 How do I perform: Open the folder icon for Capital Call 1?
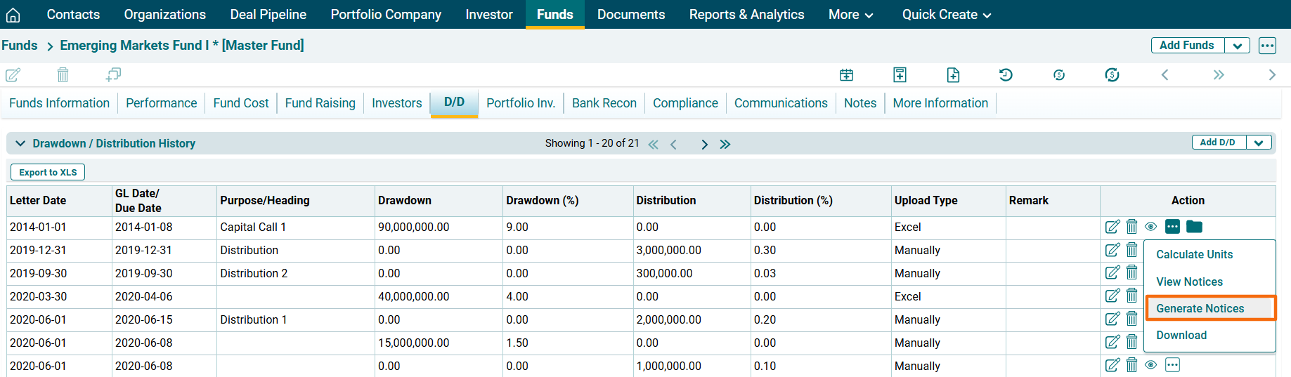coord(1194,227)
